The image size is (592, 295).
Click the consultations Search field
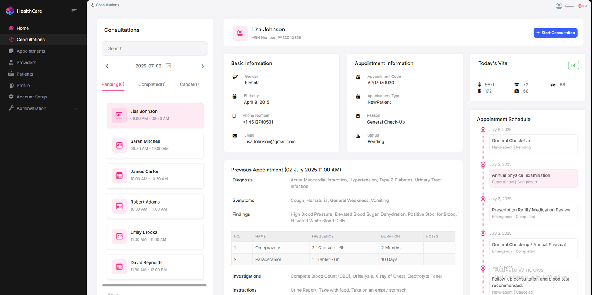click(155, 48)
